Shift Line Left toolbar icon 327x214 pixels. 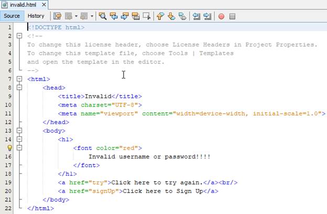[x=196, y=16]
